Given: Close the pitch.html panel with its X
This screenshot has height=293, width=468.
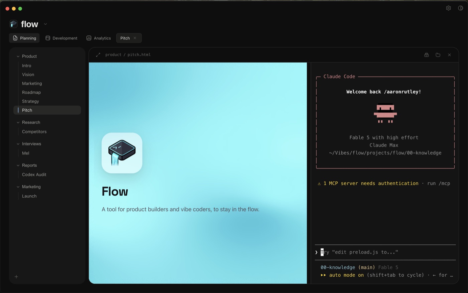Looking at the screenshot, I should click(x=449, y=55).
